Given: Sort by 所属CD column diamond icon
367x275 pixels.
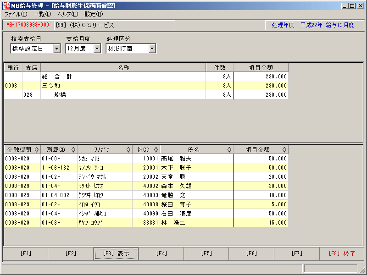Looking at the screenshot, I should click(73, 150).
